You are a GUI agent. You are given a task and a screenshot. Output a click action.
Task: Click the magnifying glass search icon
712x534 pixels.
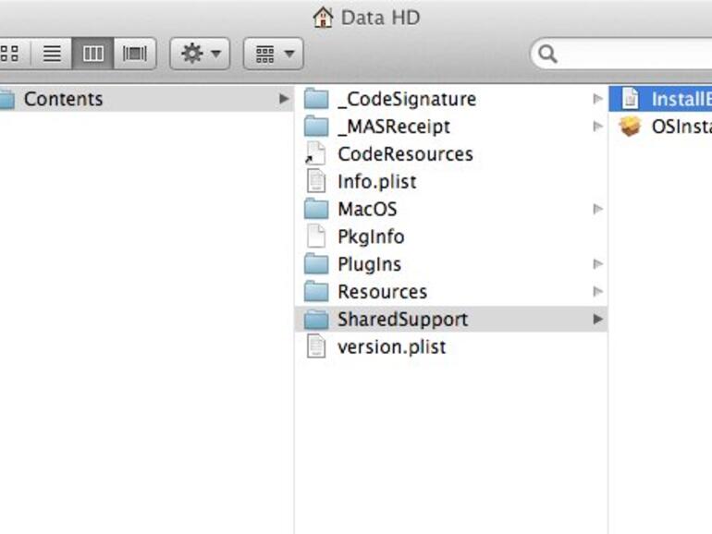click(x=548, y=54)
